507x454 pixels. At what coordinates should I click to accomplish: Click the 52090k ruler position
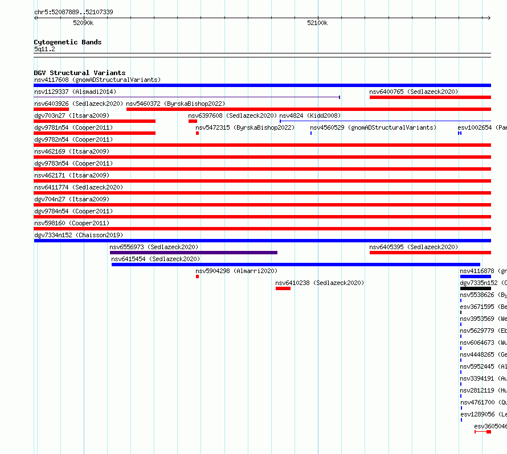click(x=83, y=23)
